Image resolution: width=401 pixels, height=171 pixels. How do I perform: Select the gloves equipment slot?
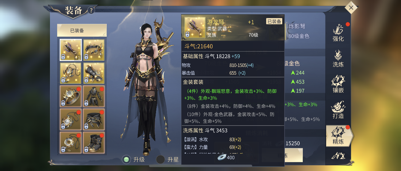94,73
